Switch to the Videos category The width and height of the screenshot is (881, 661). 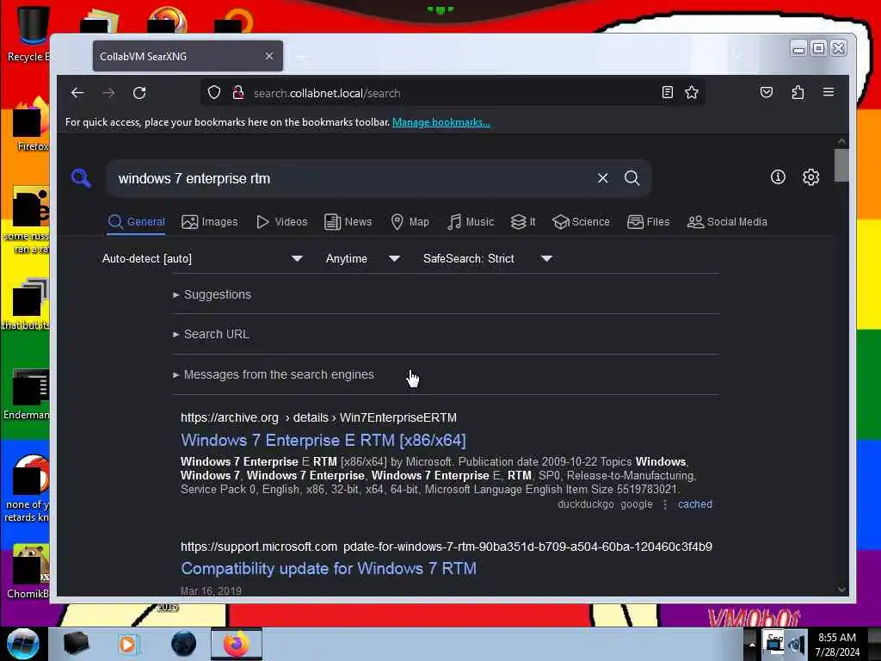click(282, 222)
